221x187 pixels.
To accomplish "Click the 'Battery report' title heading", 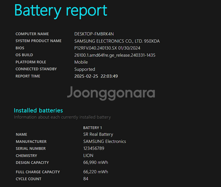I will (61, 11).
